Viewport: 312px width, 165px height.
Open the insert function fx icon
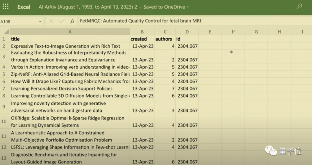(73, 21)
